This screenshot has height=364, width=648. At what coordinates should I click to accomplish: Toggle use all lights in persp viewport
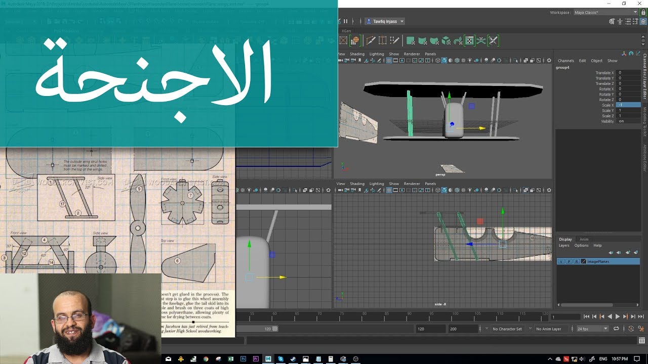tap(470, 60)
